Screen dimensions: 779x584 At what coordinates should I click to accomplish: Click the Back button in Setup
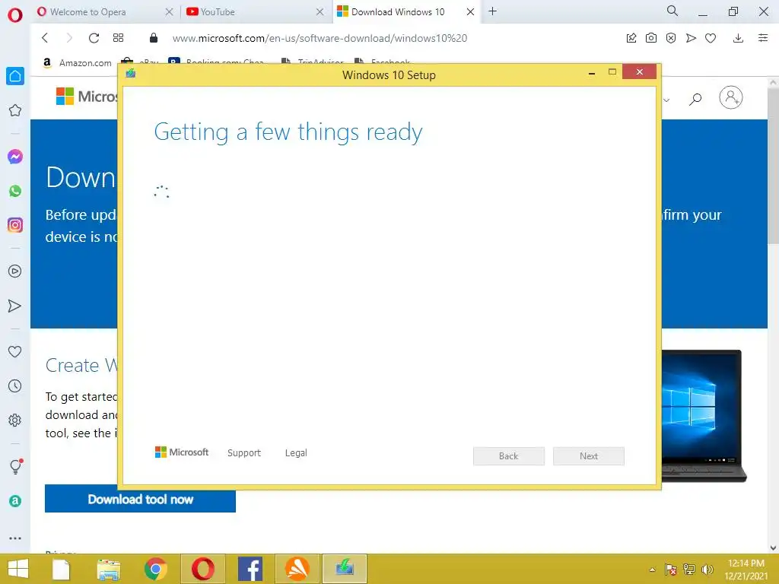click(508, 456)
